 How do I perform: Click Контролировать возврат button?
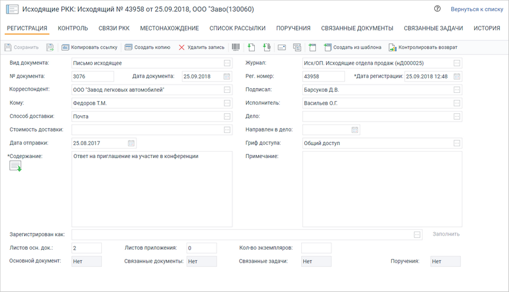(423, 48)
